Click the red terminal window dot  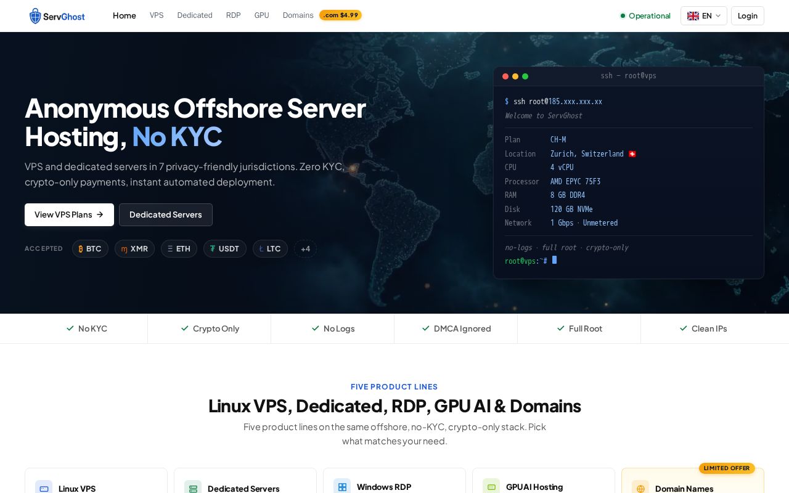pyautogui.click(x=505, y=76)
